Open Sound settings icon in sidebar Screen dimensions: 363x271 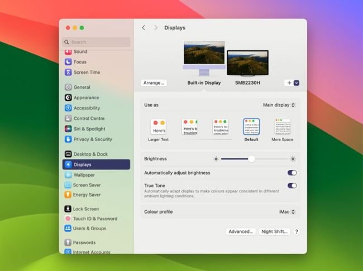tap(68, 52)
